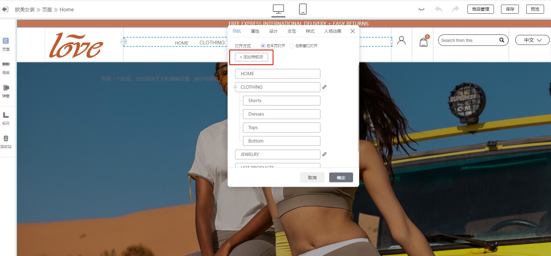Image resolution: width=551 pixels, height=256 pixels.
Task: Switch to the 样式 tab
Action: pos(310,31)
